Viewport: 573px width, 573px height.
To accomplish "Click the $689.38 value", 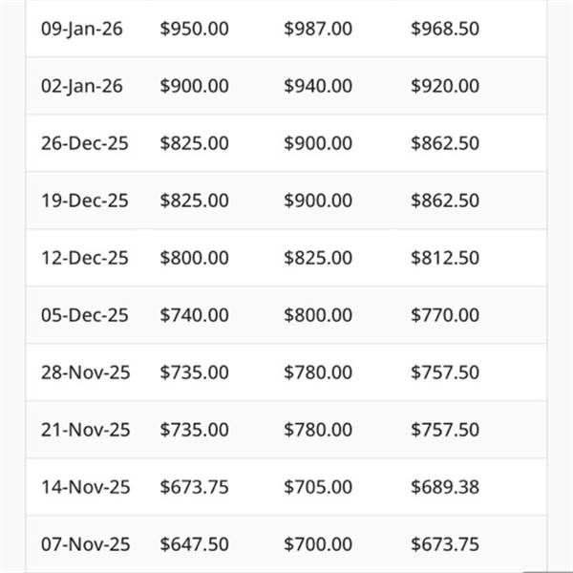I will (445, 487).
